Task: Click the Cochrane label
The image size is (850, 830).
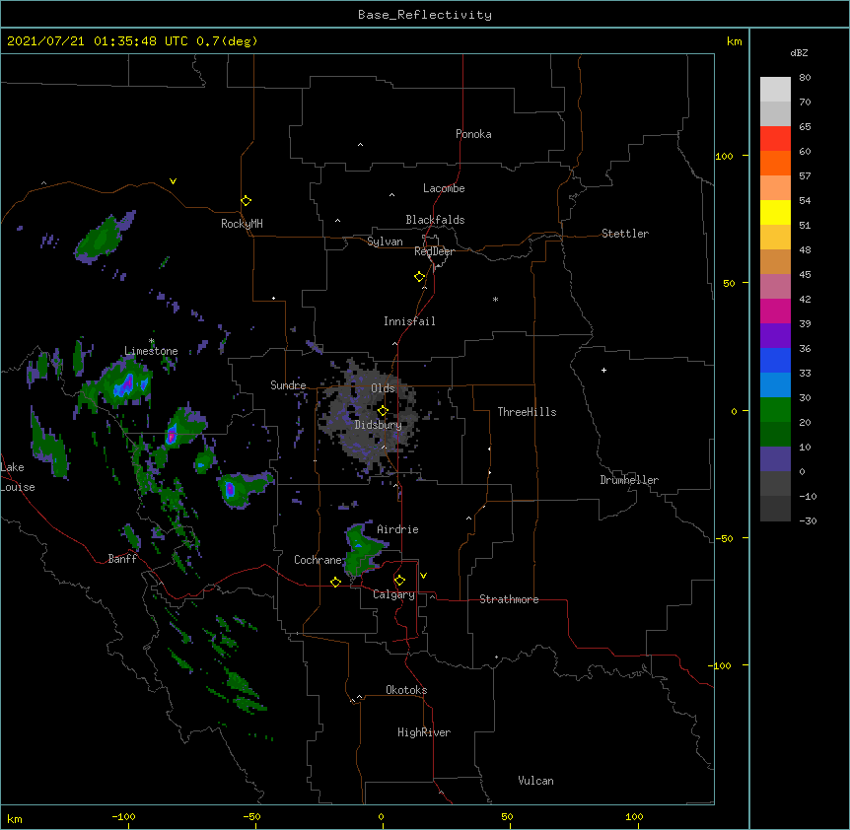Action: coord(318,560)
